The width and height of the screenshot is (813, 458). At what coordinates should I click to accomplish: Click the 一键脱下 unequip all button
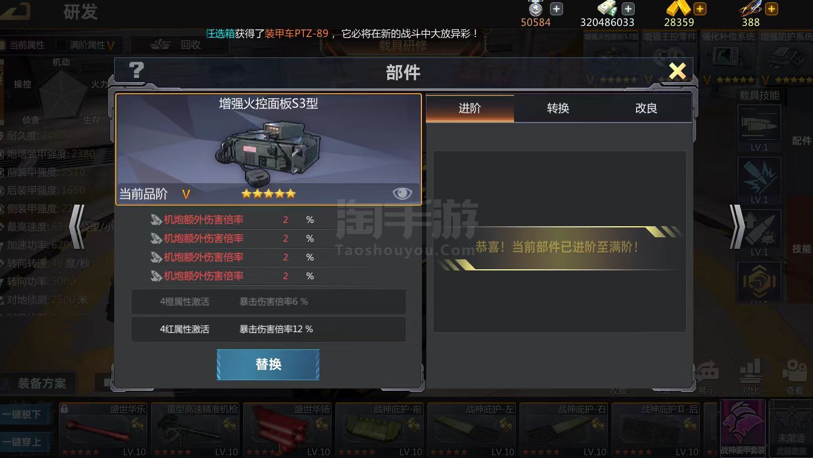(x=23, y=414)
